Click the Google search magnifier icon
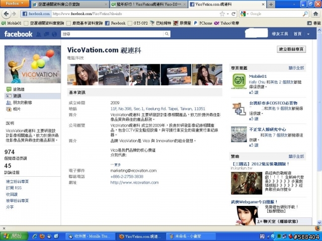Image resolution: width=322 pixels, height=241 pixels. coord(305,14)
